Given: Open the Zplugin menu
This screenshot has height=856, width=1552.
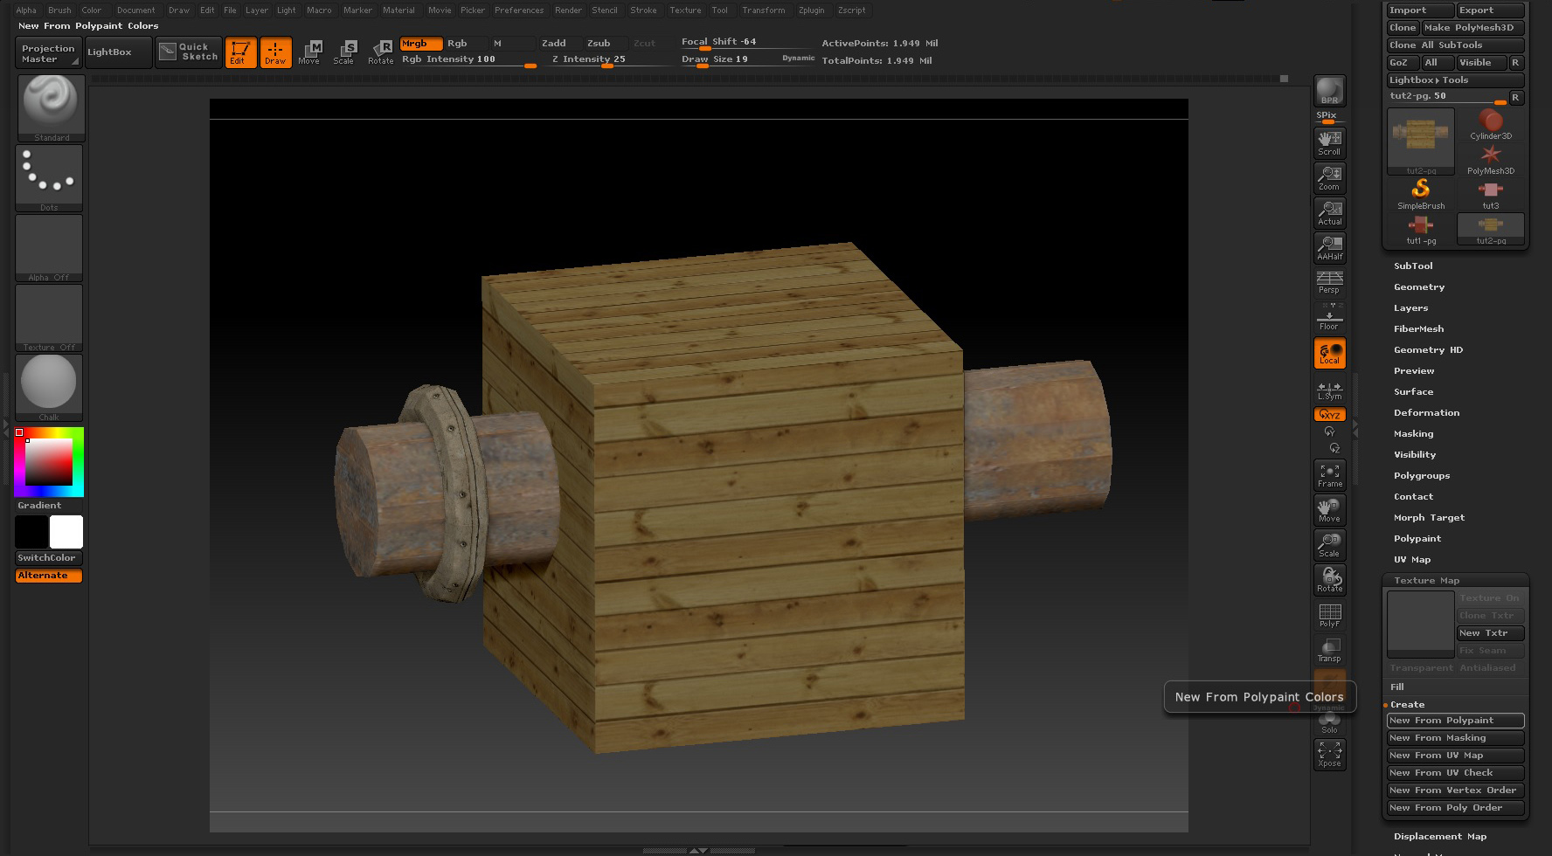Looking at the screenshot, I should [811, 10].
